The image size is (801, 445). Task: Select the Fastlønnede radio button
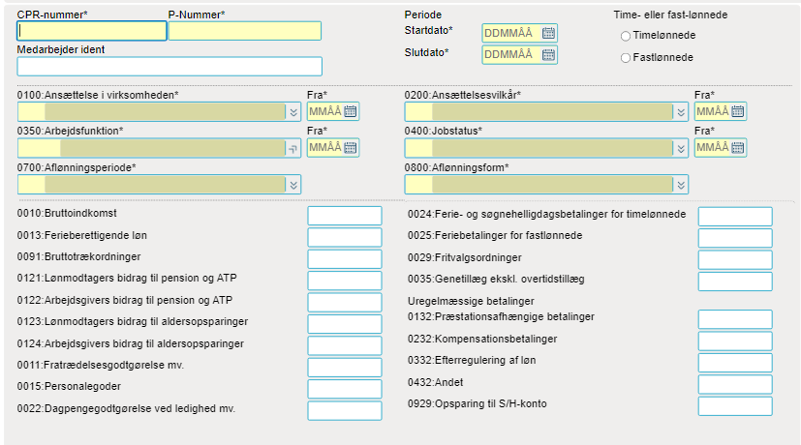pyautogui.click(x=626, y=58)
